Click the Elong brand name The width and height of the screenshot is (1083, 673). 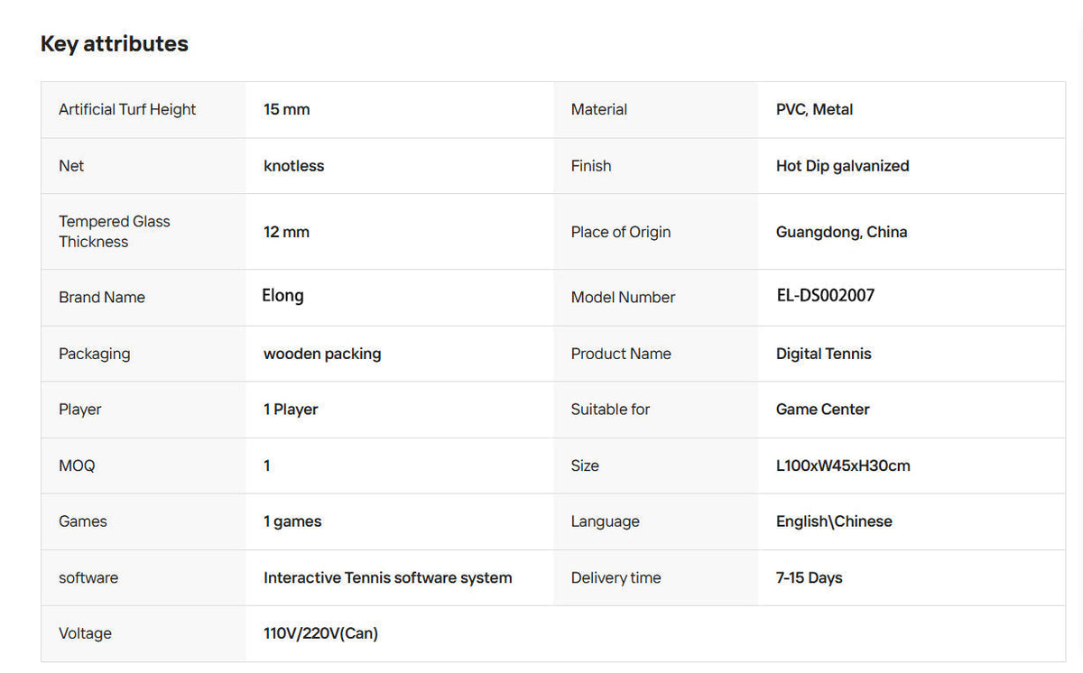coord(283,296)
